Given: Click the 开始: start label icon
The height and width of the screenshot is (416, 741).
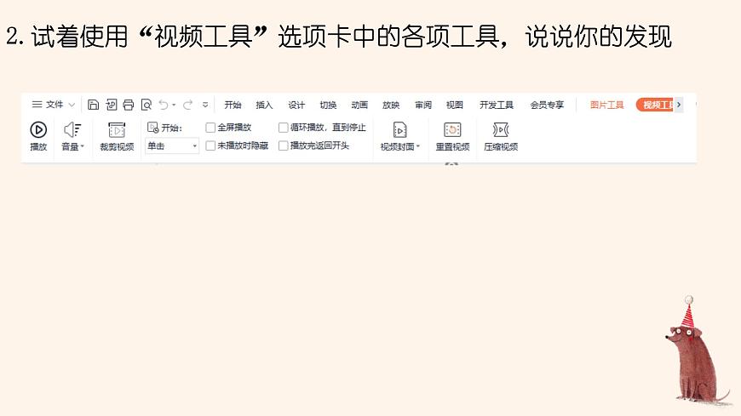Looking at the screenshot, I should click(x=152, y=128).
